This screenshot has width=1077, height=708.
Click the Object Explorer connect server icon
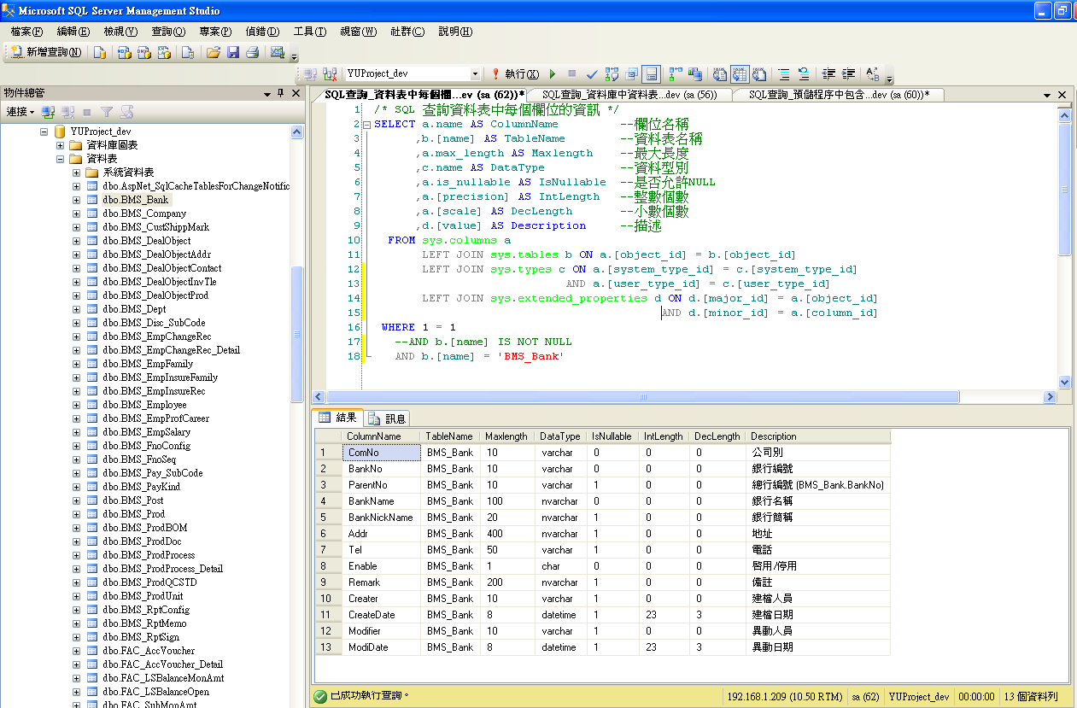49,112
